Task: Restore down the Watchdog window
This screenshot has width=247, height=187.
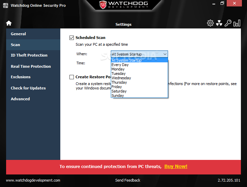Action: (x=222, y=3)
